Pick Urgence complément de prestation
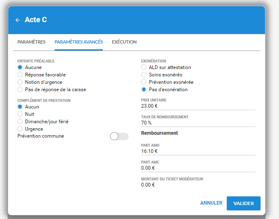This screenshot has width=279, height=219. click(x=20, y=129)
